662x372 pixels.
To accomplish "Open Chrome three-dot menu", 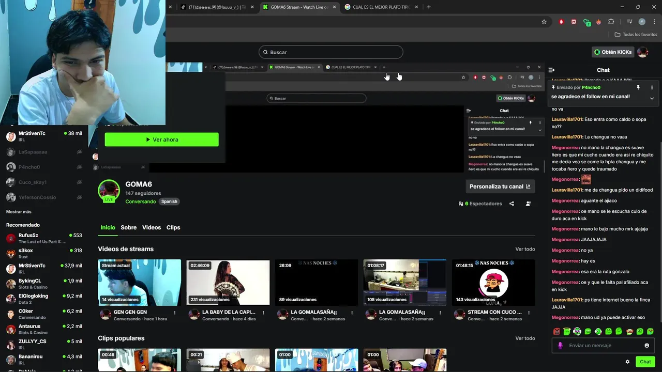I will tap(654, 22).
